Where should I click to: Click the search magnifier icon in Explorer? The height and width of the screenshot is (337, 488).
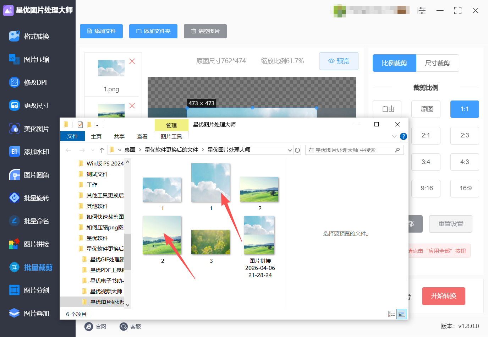point(397,150)
